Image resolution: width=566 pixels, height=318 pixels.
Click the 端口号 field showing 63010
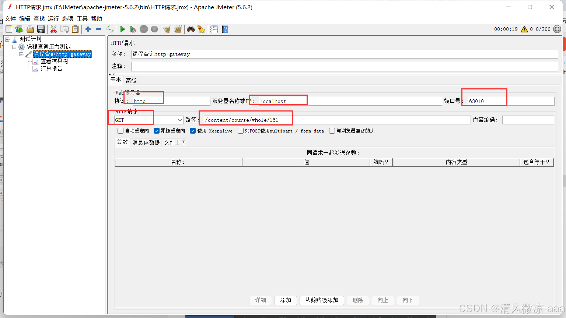[511, 101]
